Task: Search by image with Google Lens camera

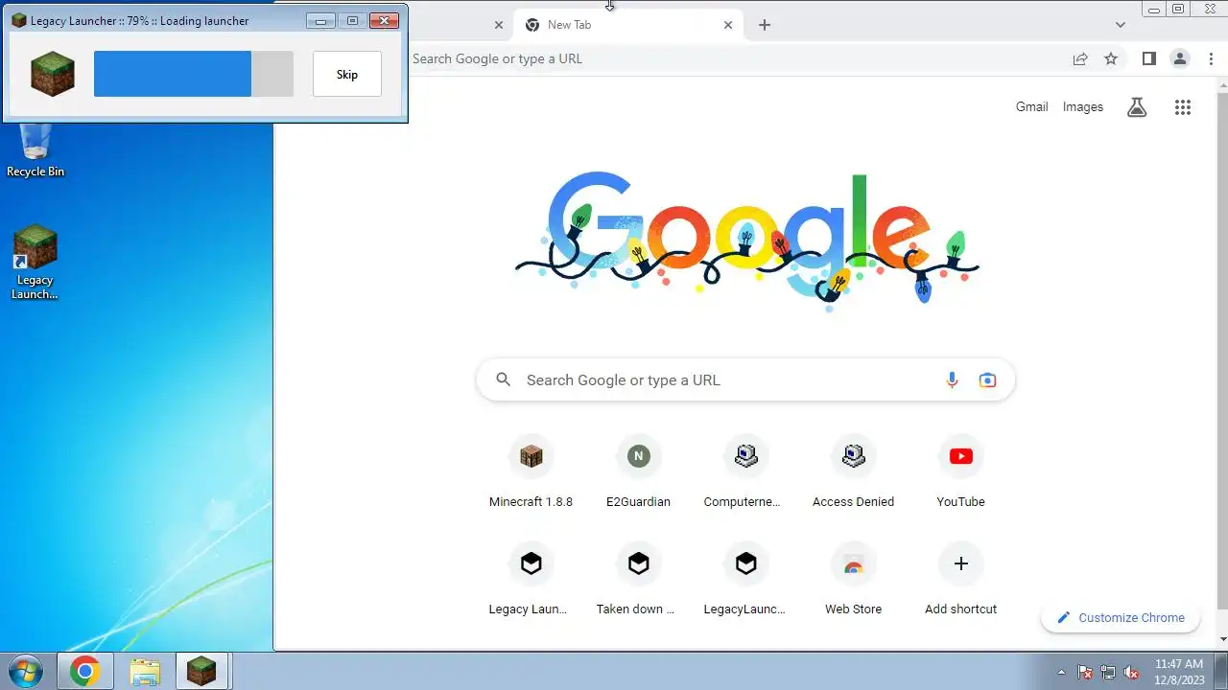Action: point(987,380)
